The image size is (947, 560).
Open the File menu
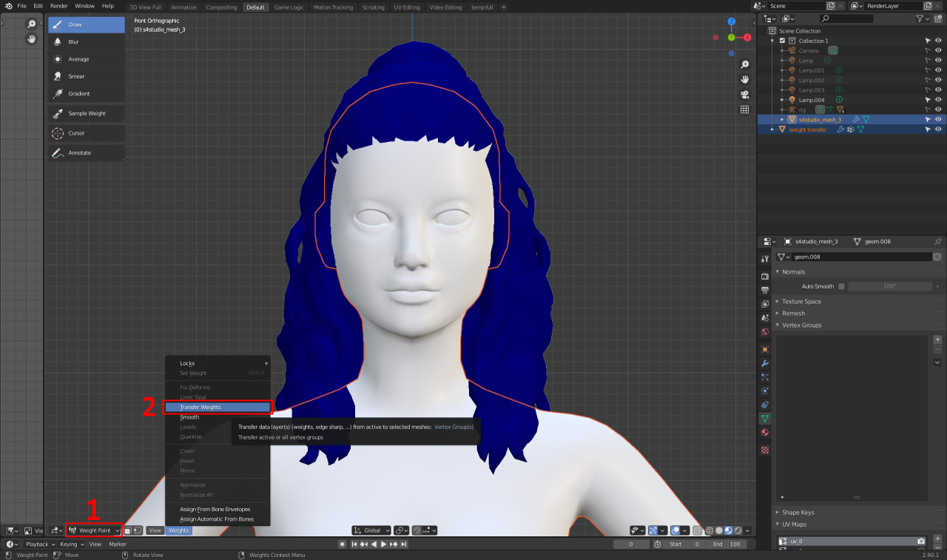pyautogui.click(x=22, y=6)
